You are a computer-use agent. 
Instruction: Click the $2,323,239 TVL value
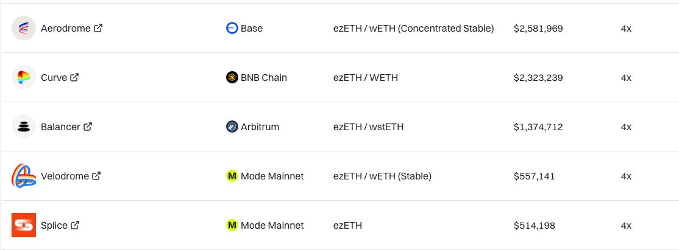tap(538, 78)
